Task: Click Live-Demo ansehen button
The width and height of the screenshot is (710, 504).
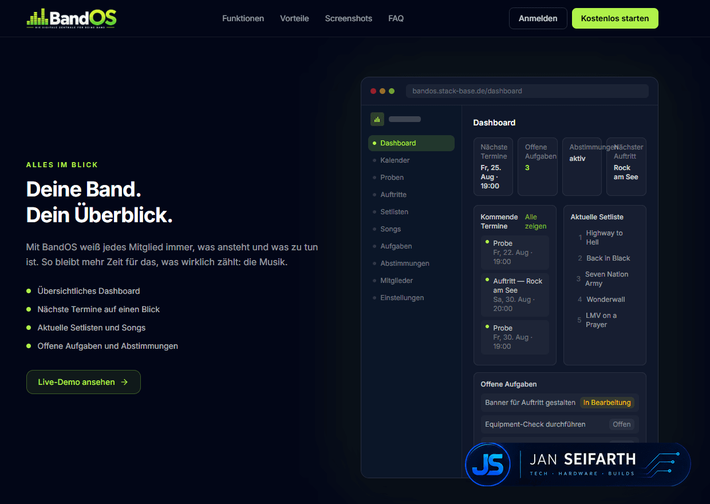Action: [84, 382]
